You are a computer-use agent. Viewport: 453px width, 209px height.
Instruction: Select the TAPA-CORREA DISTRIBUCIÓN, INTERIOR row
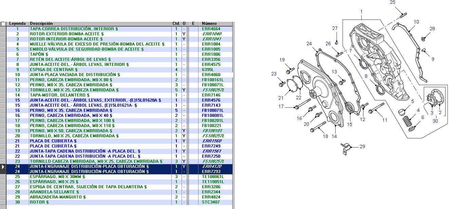pos(74,29)
